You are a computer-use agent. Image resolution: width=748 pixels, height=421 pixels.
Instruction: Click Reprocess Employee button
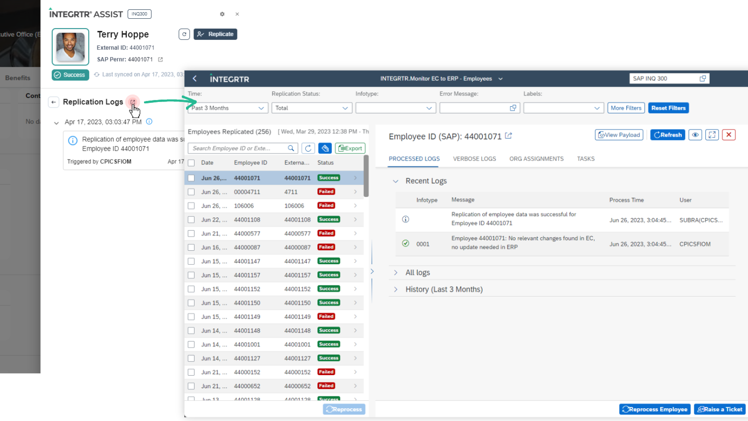[654, 409]
